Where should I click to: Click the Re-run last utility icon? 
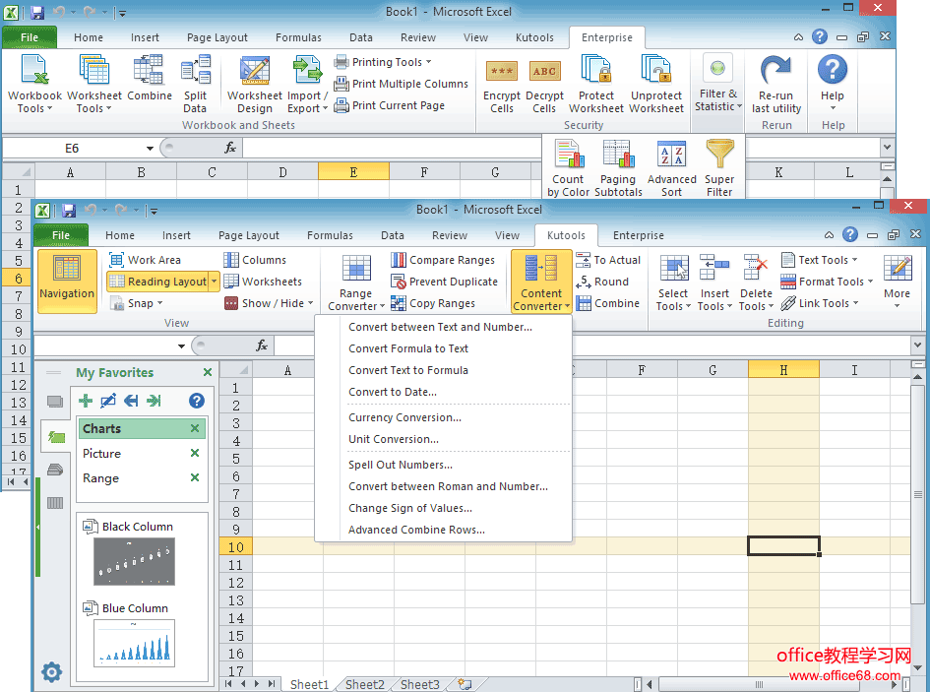[x=776, y=73]
